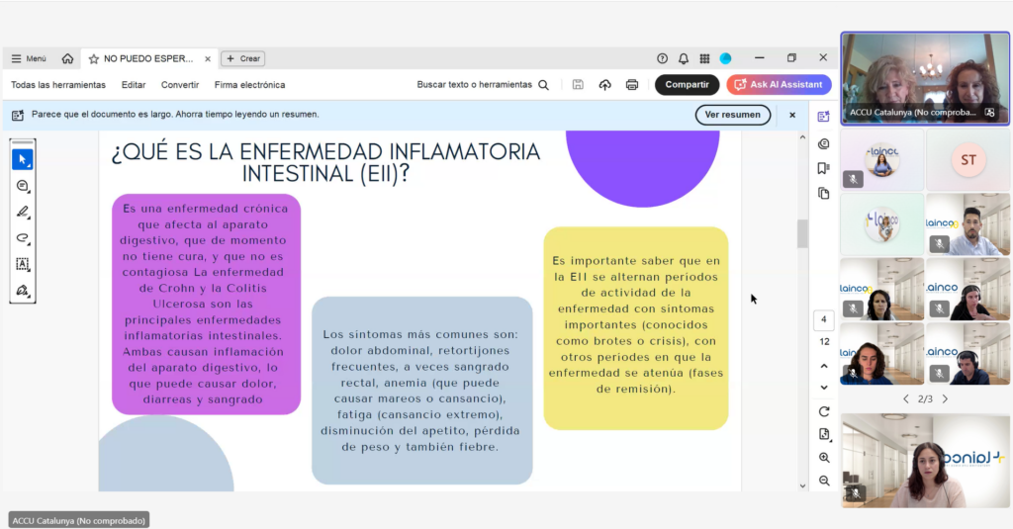The height and width of the screenshot is (529, 1013).
Task: Click the save disk icon
Action: (x=578, y=85)
